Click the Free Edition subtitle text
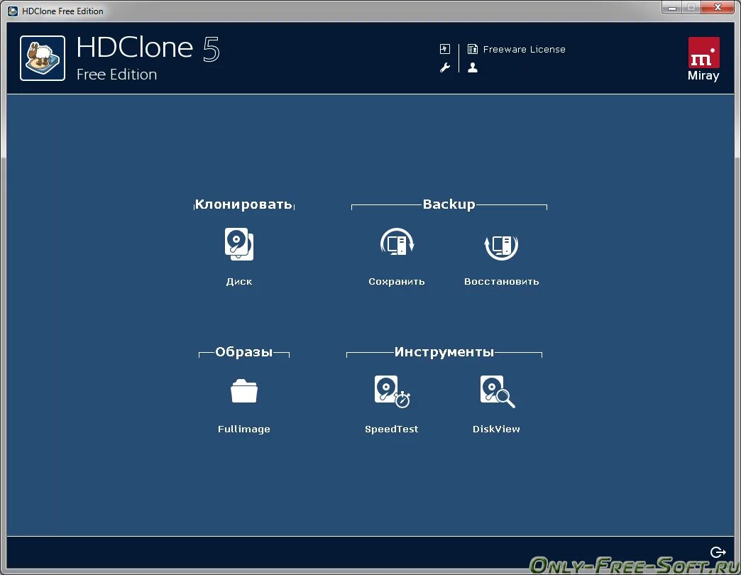This screenshot has height=575, width=741. pos(116,75)
